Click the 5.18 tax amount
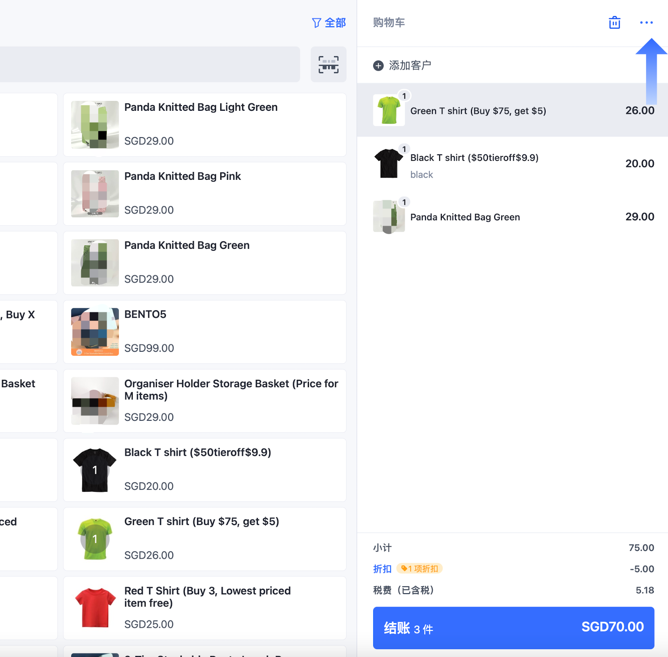Viewport: 668px width, 657px height. pos(645,590)
